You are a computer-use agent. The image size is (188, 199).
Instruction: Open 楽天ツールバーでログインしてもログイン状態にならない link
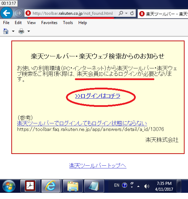point(82,123)
